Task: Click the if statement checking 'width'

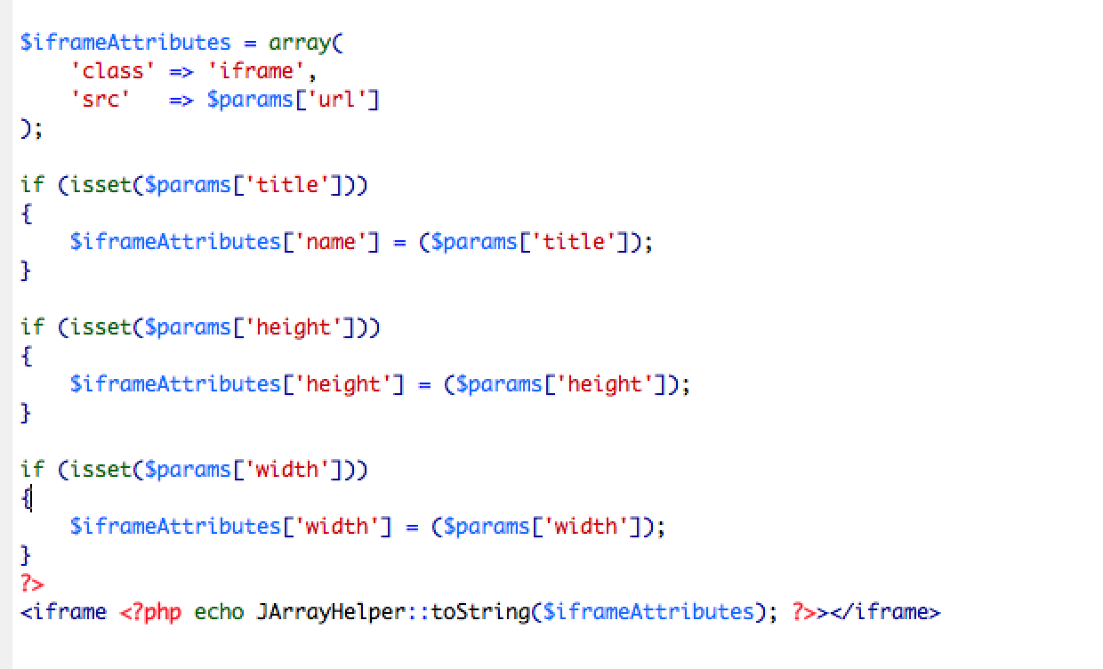Action: 194,470
